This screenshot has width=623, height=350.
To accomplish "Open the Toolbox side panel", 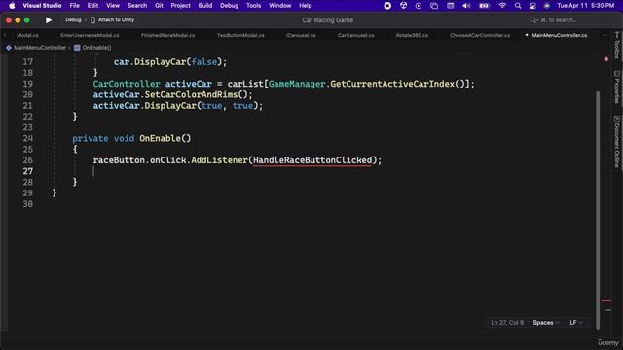I will tap(616, 46).
